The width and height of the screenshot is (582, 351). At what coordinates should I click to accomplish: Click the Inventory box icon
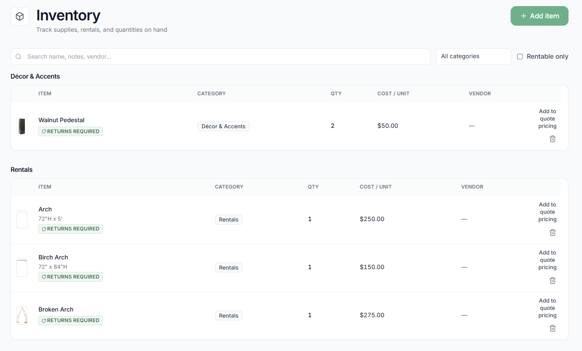click(20, 16)
